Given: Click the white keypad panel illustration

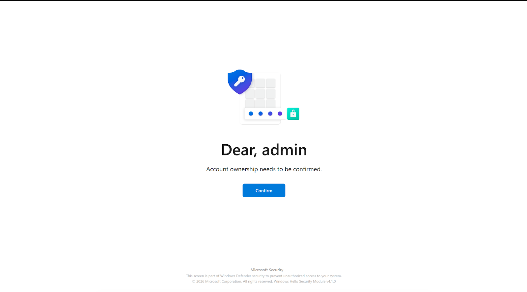Looking at the screenshot, I should [x=261, y=99].
